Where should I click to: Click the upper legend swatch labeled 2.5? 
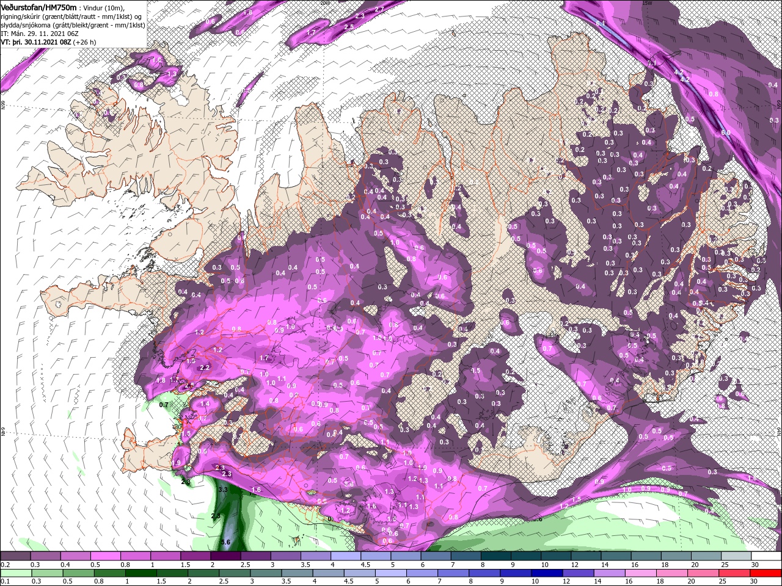point(255,556)
